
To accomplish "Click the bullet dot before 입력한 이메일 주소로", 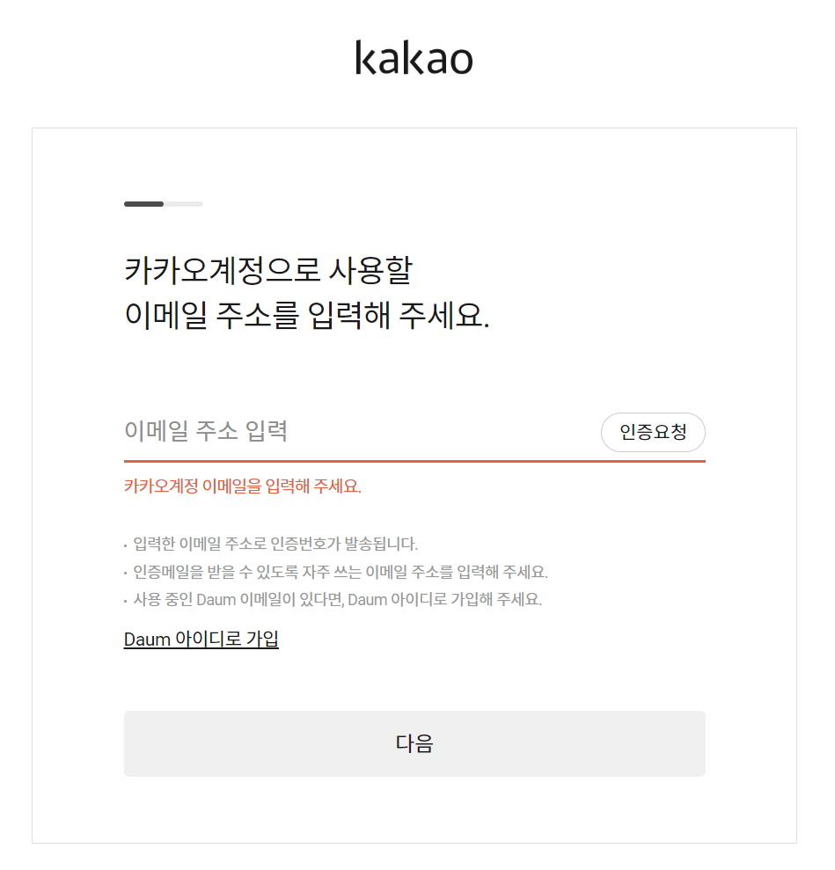I will click(126, 546).
